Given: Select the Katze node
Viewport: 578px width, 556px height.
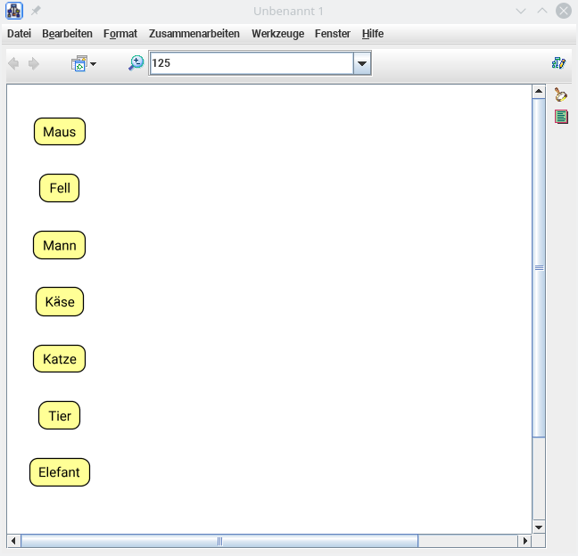Looking at the screenshot, I should pos(60,359).
